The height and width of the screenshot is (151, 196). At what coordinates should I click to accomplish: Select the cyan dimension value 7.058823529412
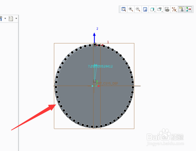click(x=100, y=66)
